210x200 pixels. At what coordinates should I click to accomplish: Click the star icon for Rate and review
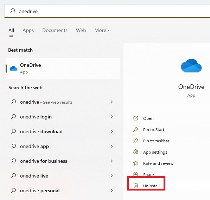[136, 163]
